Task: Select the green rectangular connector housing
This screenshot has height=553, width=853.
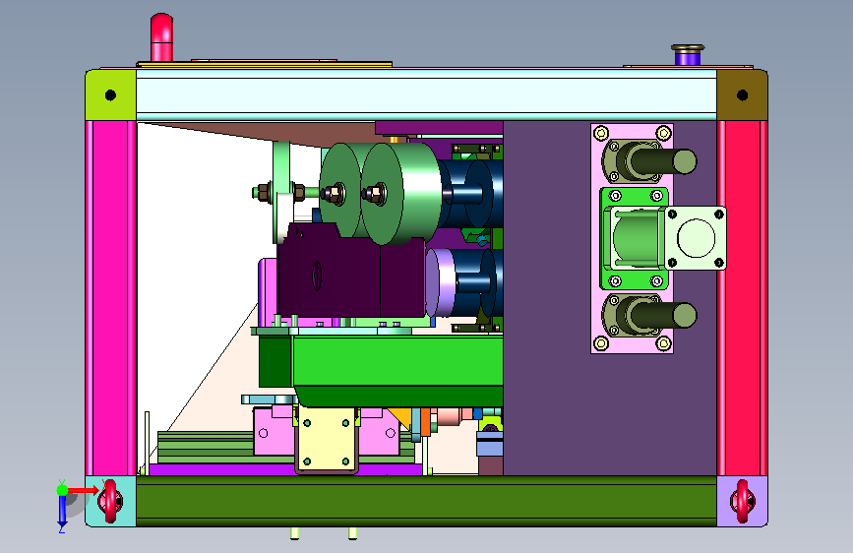Action: (634, 238)
